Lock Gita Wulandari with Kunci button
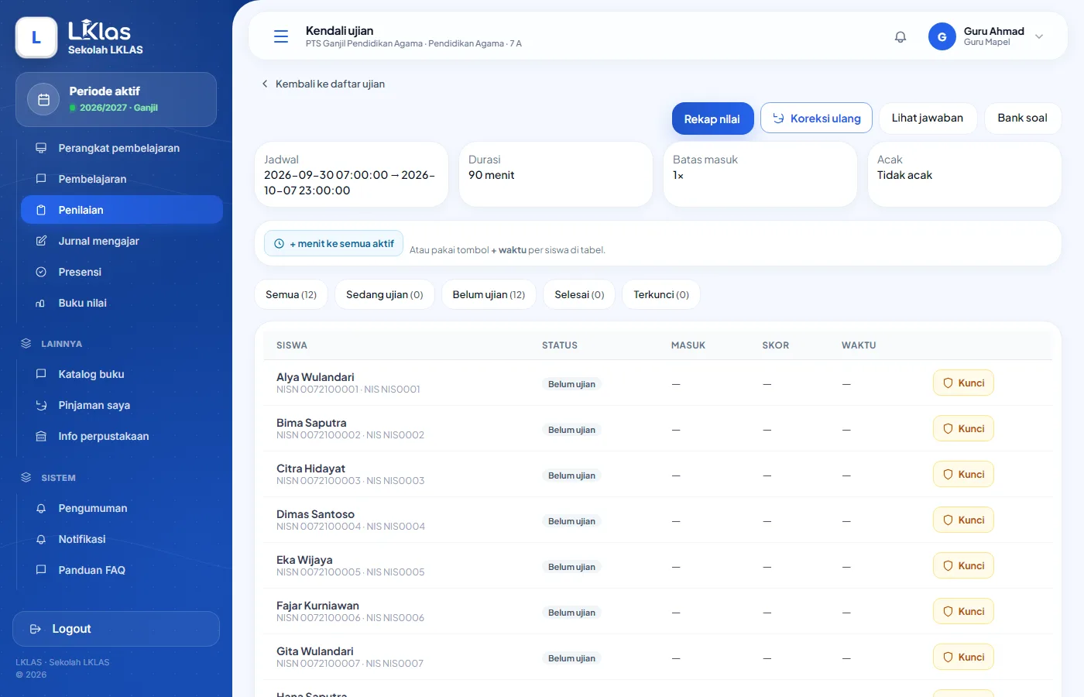The image size is (1084, 697). 963,657
